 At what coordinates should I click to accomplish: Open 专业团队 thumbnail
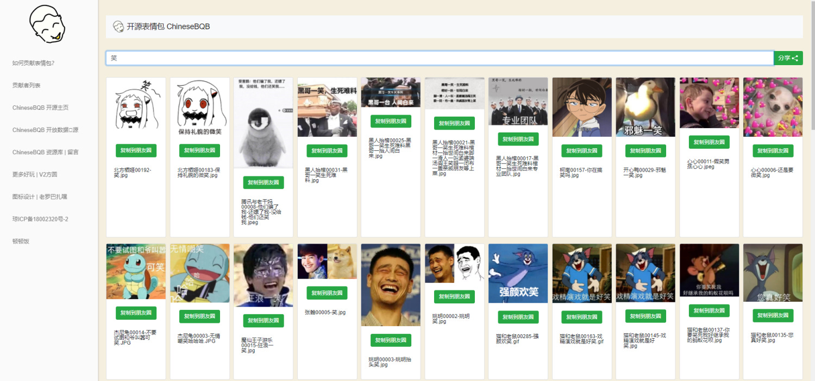[518, 101]
